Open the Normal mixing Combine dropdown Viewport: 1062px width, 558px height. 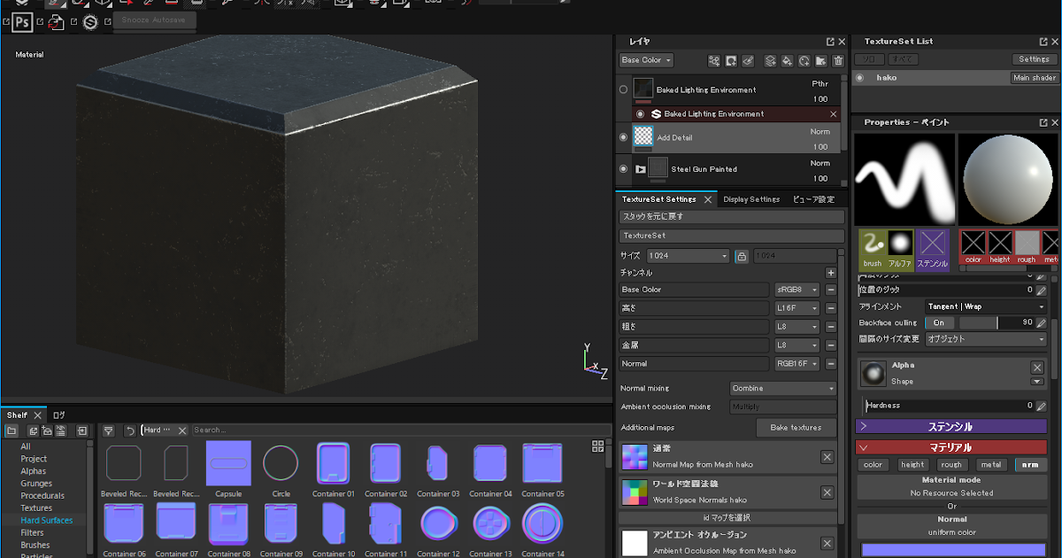click(x=782, y=387)
